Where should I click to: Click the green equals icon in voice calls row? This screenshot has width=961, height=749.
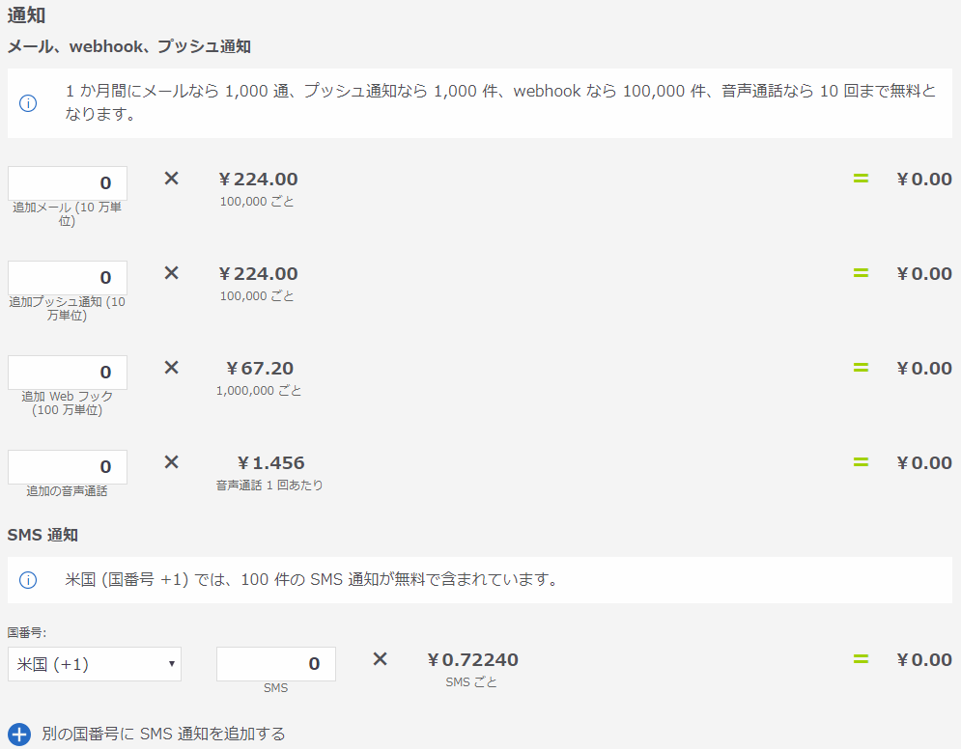(861, 462)
